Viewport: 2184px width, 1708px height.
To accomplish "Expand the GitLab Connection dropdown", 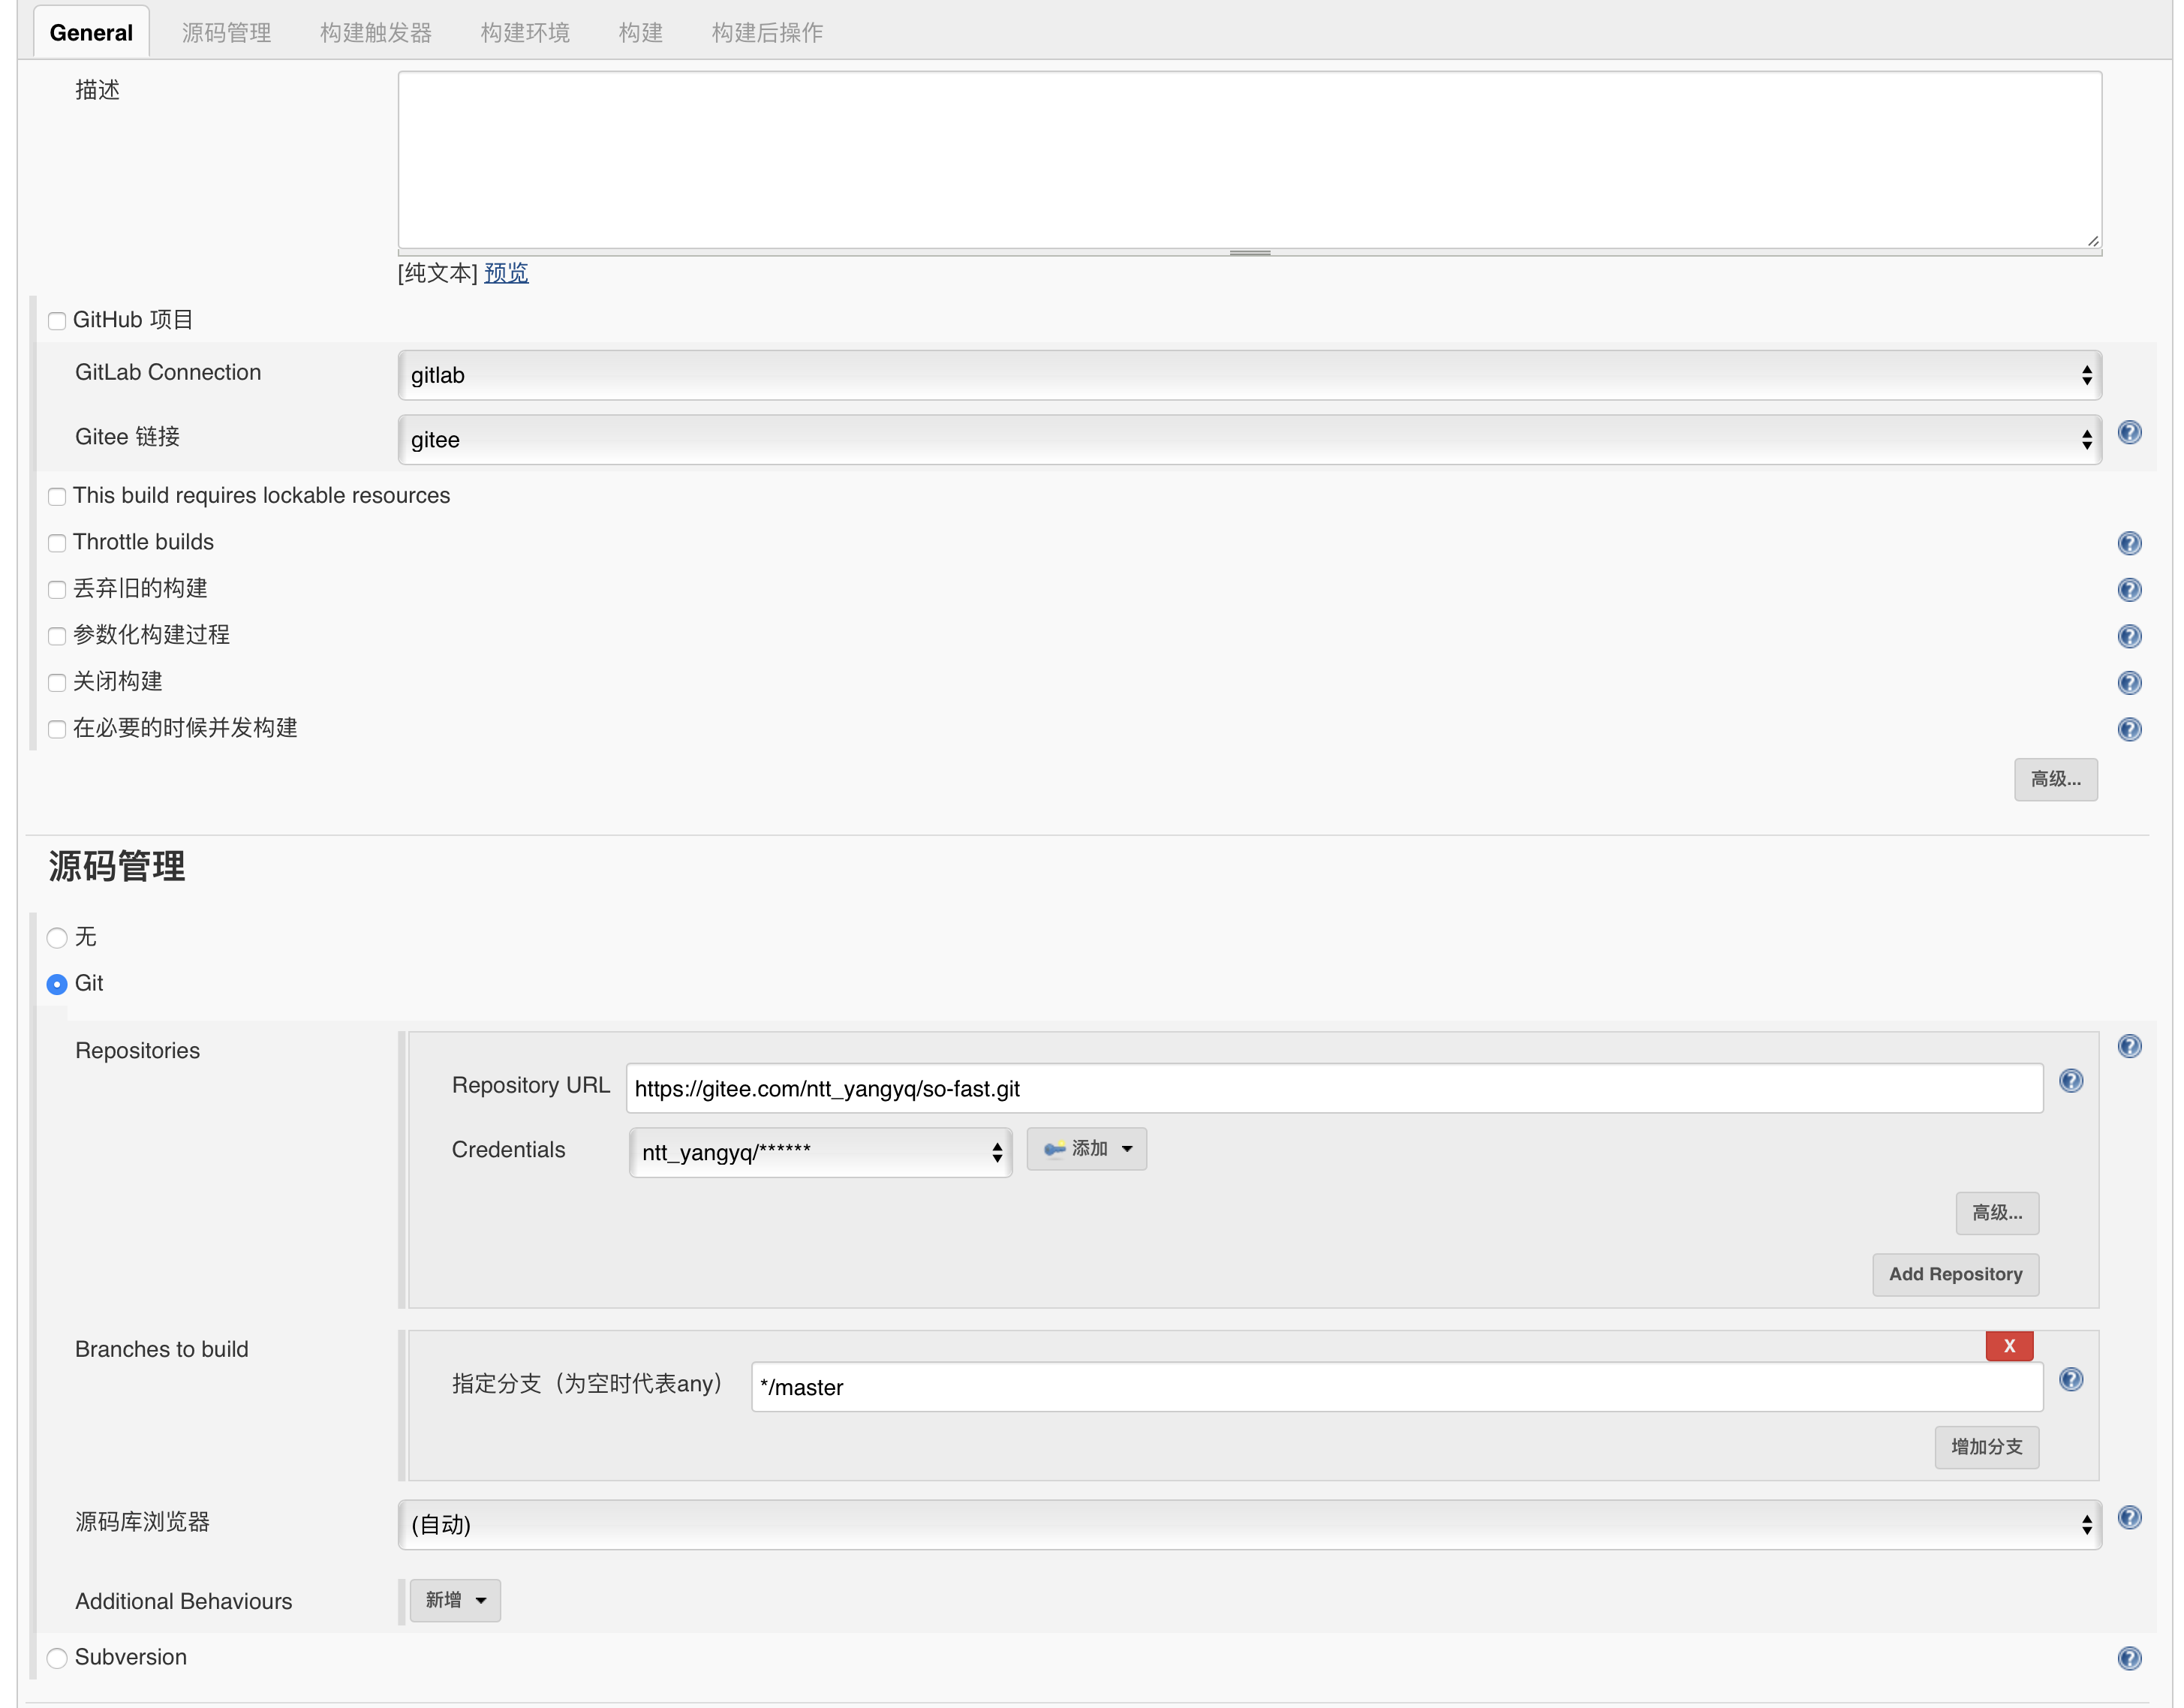I will [x=1248, y=374].
